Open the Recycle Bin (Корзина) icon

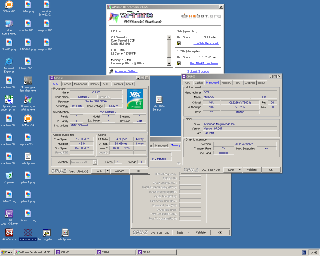[9, 178]
